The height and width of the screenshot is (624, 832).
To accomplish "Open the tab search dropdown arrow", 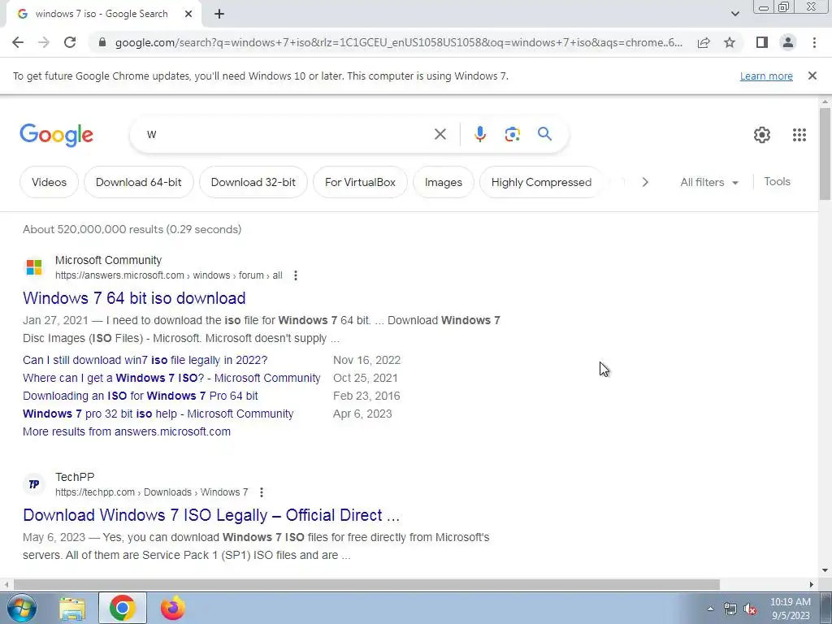I will tap(734, 14).
